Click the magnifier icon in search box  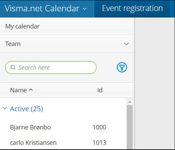click(13, 67)
